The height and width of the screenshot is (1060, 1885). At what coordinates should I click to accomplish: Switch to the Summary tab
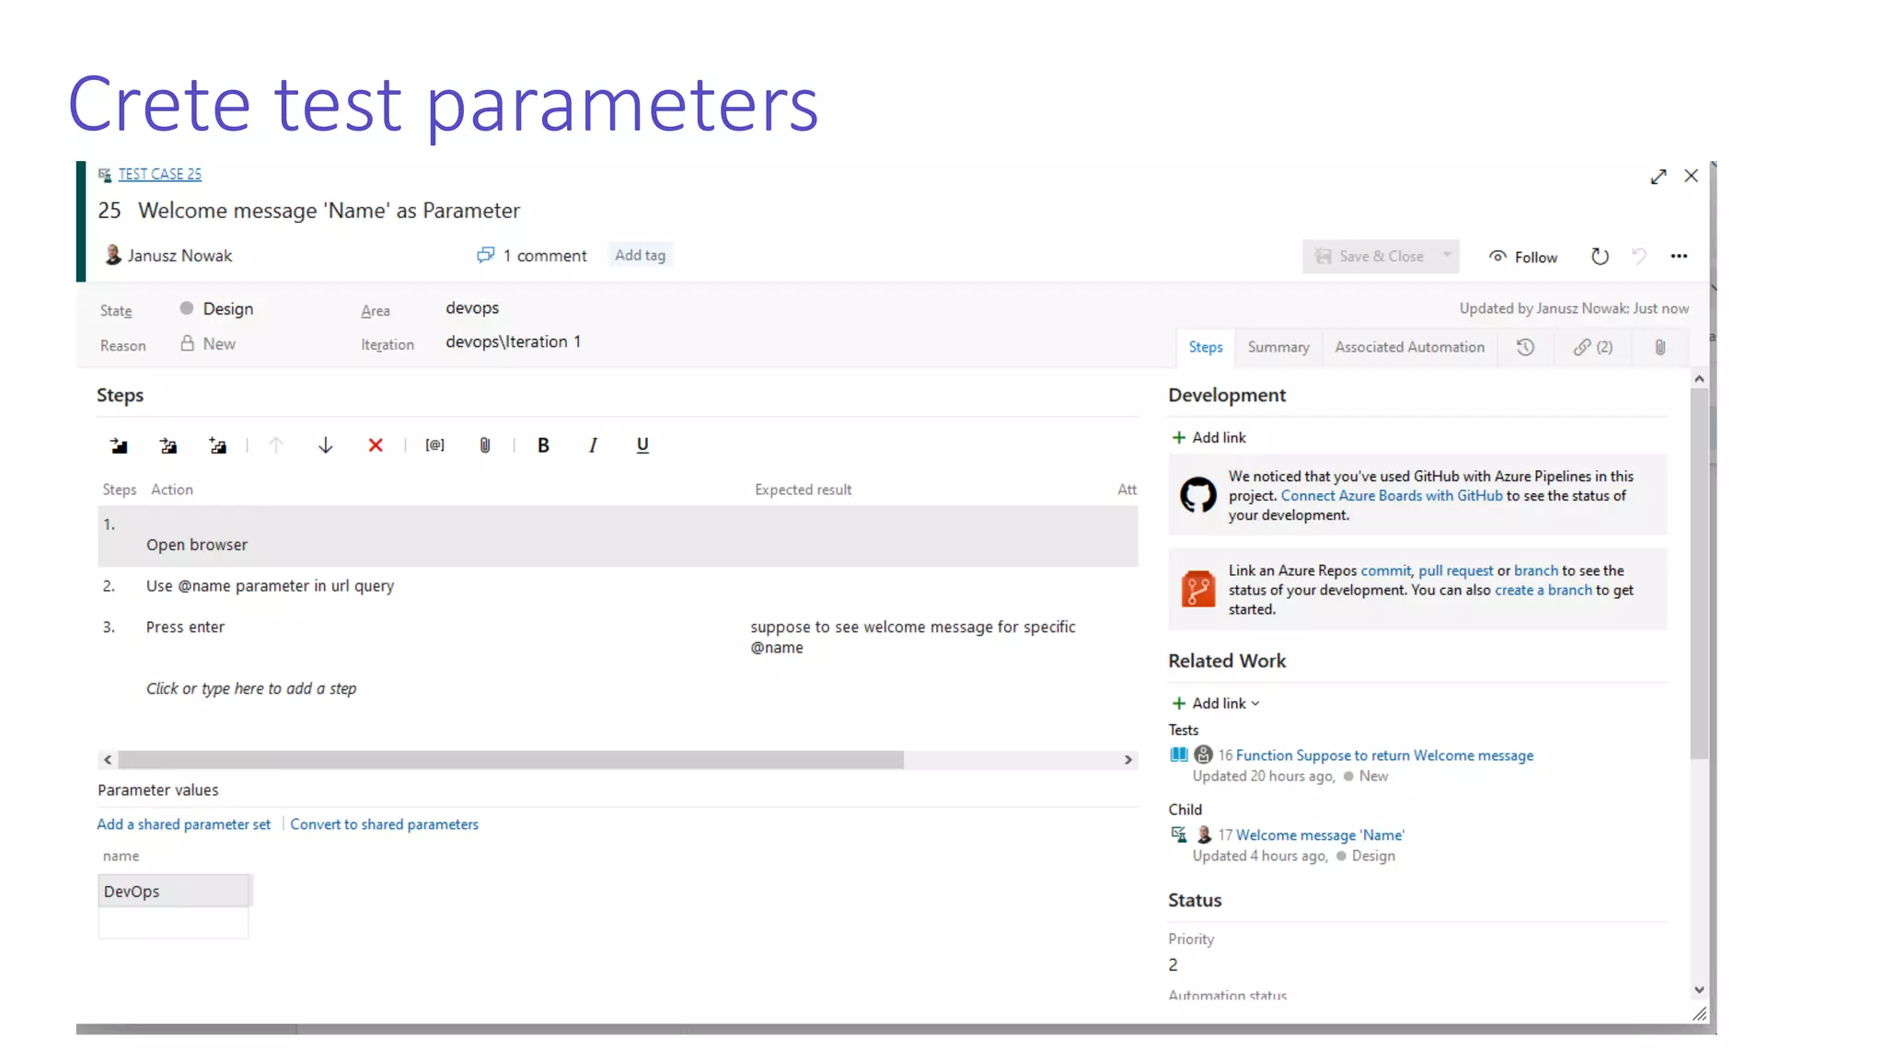tap(1278, 348)
